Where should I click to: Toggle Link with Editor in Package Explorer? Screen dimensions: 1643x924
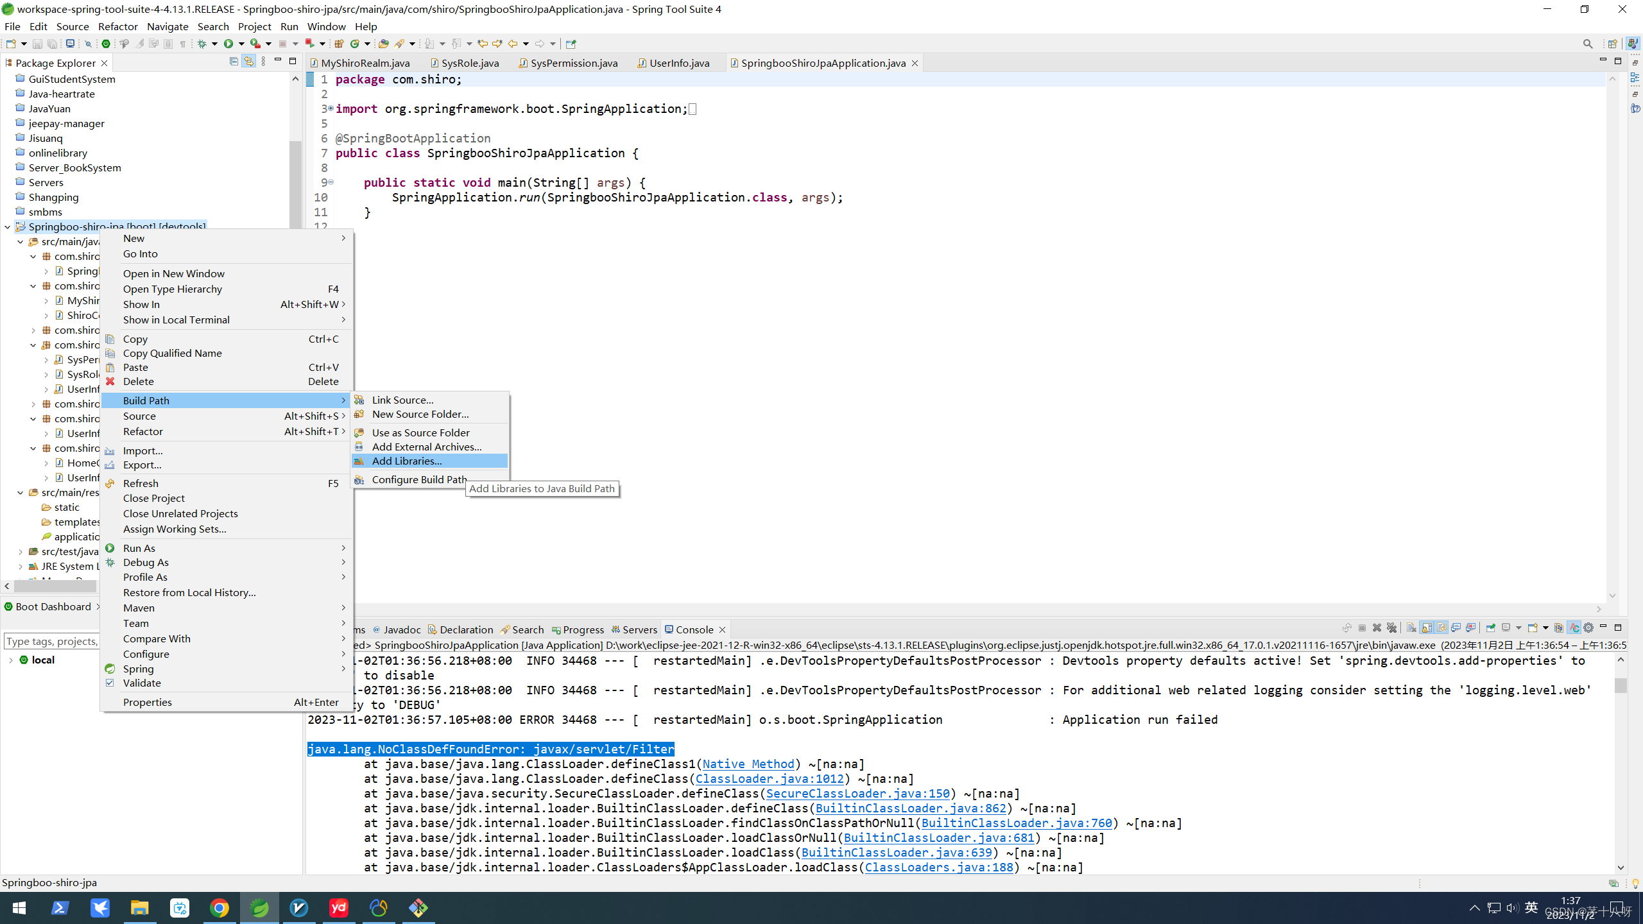(x=248, y=62)
